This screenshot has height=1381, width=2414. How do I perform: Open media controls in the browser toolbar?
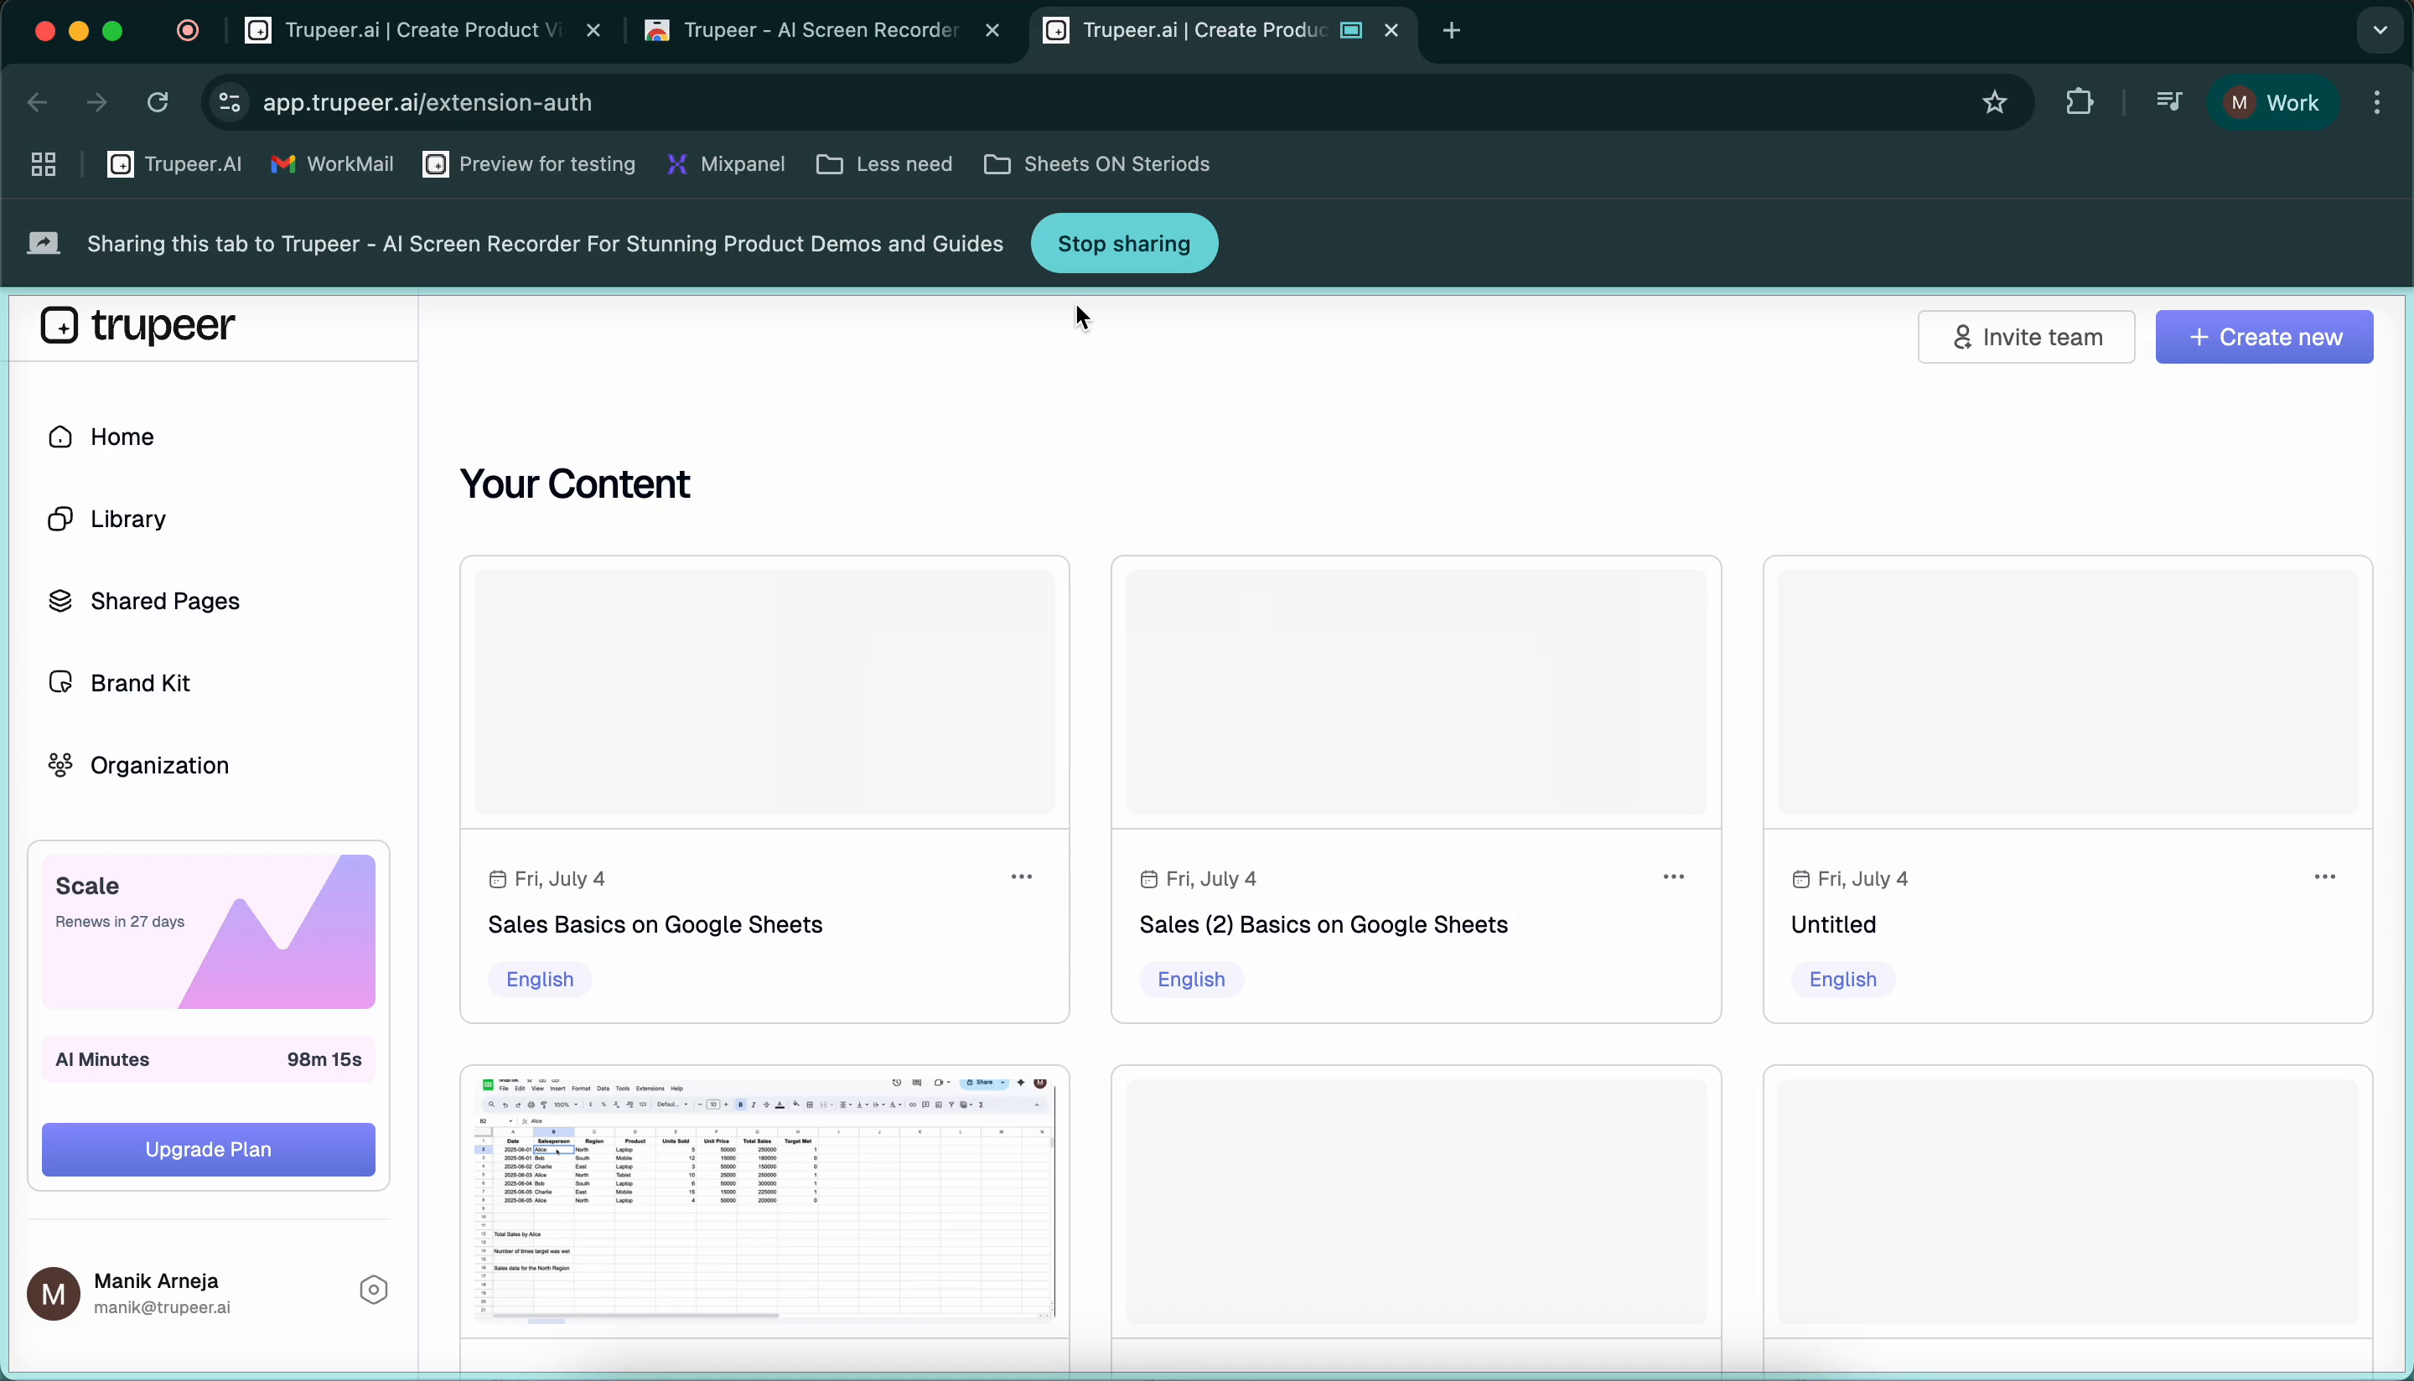tap(2169, 101)
